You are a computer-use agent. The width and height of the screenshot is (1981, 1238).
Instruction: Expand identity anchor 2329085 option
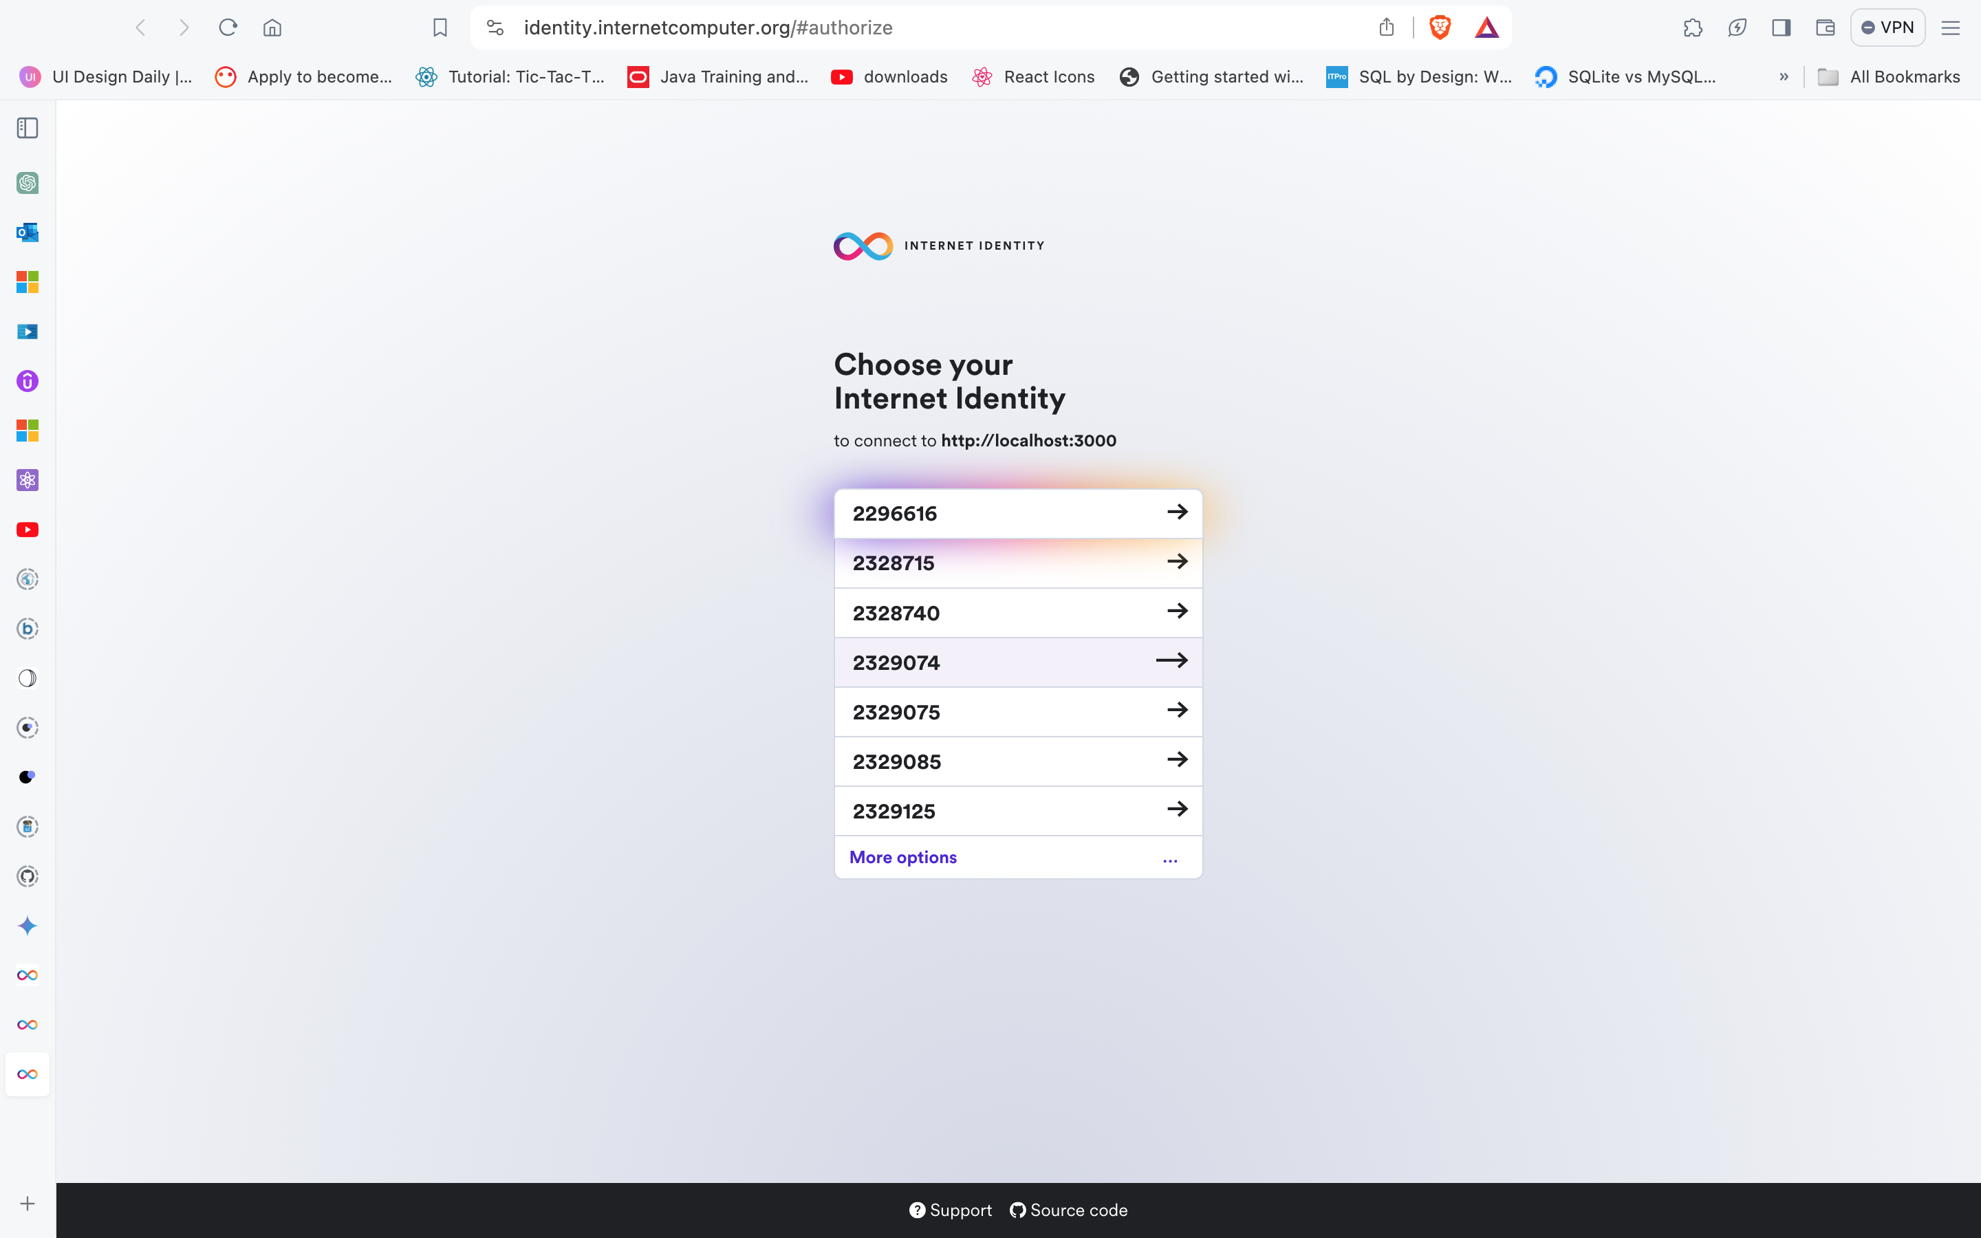coord(1177,760)
